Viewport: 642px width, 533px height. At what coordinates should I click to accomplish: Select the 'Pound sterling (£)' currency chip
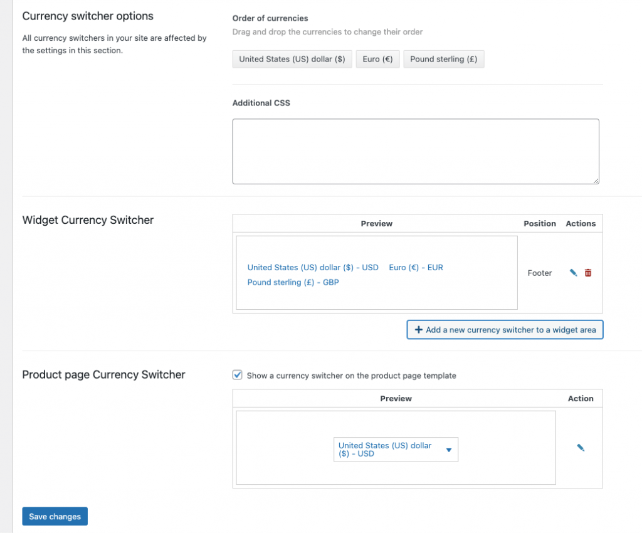[443, 59]
